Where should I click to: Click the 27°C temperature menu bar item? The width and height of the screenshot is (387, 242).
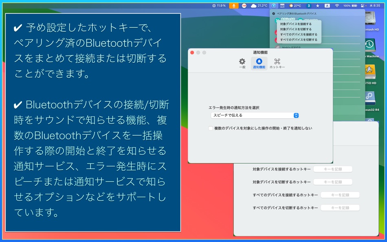[x=295, y=6]
